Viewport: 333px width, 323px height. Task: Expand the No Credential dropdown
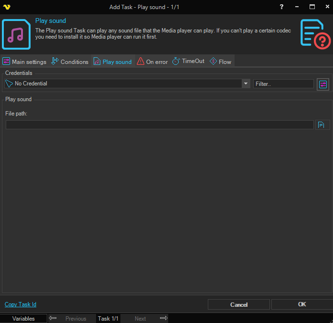pos(246,83)
